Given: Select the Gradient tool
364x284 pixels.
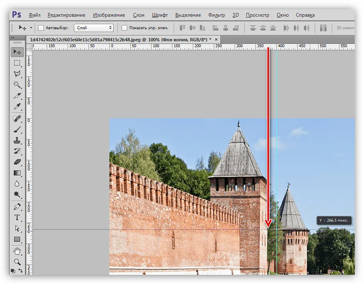Looking at the screenshot, I should click(17, 173).
